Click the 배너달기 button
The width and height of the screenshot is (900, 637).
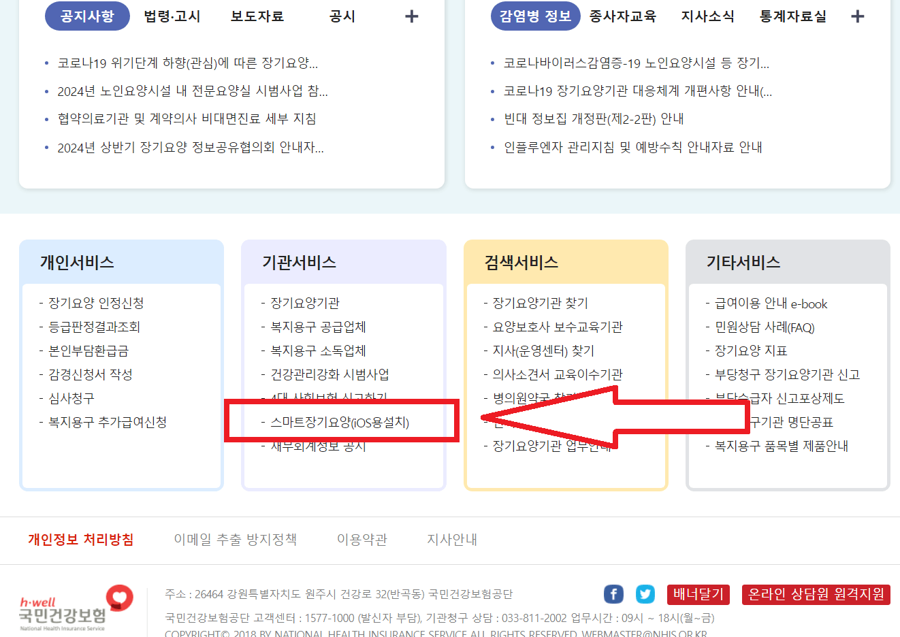click(x=697, y=593)
